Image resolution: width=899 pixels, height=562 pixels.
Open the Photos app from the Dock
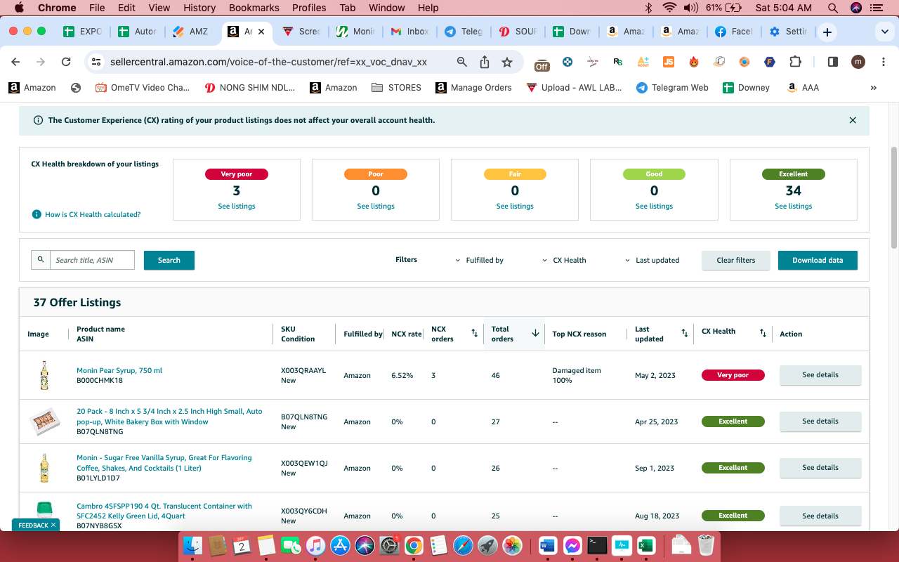(x=512, y=545)
